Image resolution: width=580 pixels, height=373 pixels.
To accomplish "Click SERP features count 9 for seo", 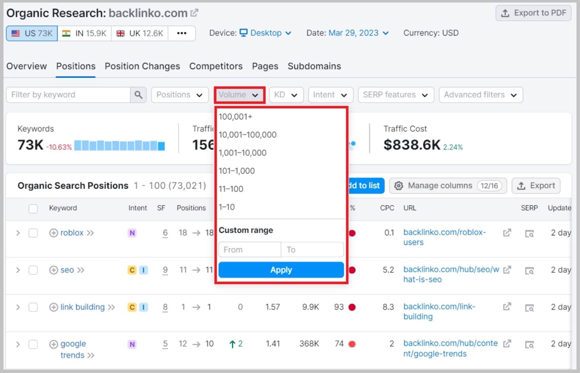I will pos(165,270).
